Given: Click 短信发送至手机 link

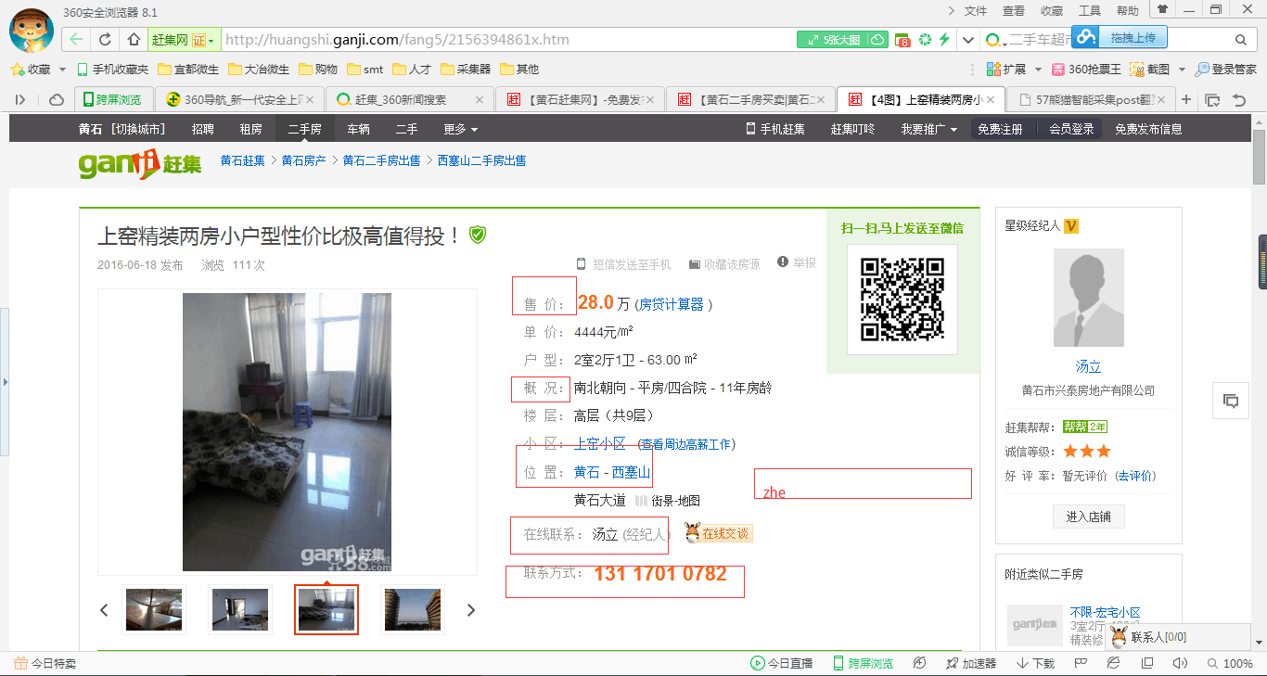Looking at the screenshot, I should 622,264.
